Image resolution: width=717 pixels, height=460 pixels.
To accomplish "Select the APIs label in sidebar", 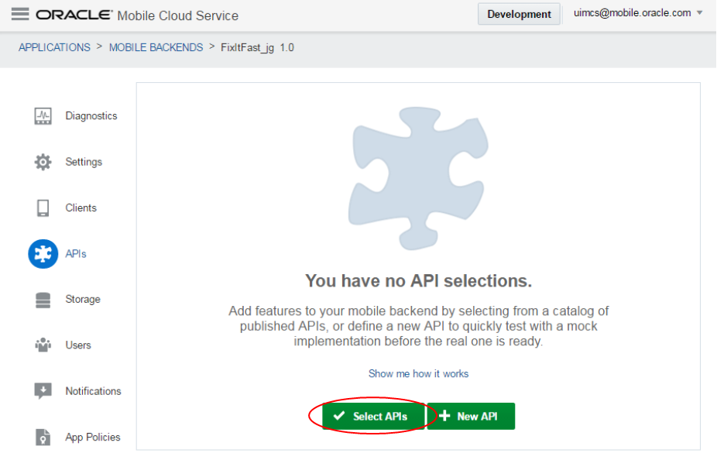I will 76,254.
